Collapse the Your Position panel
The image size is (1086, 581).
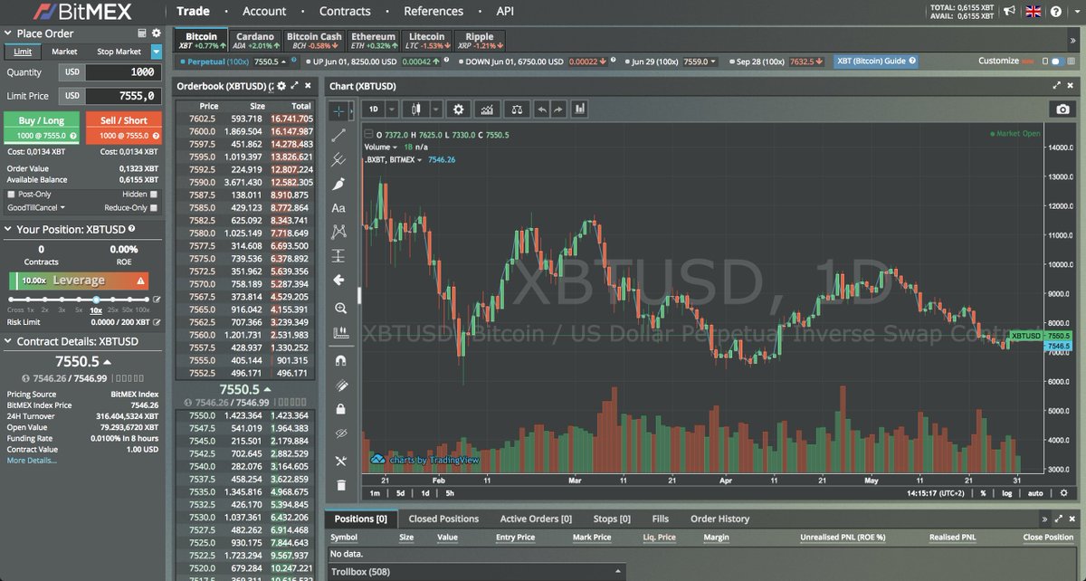pos(9,230)
